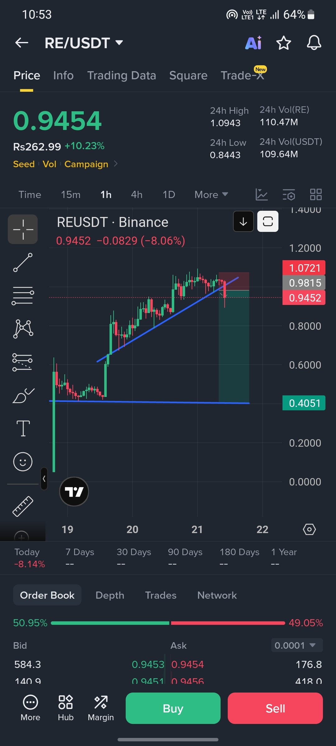Tap the Seed tag link
The height and width of the screenshot is (746, 336).
(x=24, y=164)
